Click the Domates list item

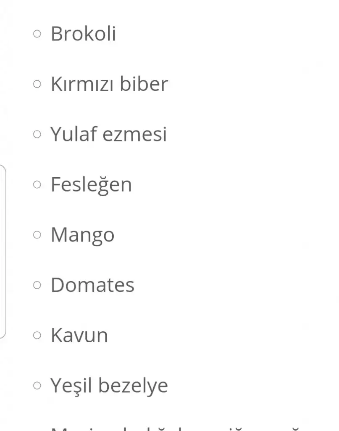(93, 285)
